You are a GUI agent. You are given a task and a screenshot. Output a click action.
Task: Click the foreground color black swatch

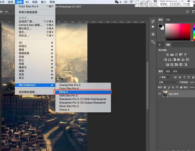tap(160, 26)
